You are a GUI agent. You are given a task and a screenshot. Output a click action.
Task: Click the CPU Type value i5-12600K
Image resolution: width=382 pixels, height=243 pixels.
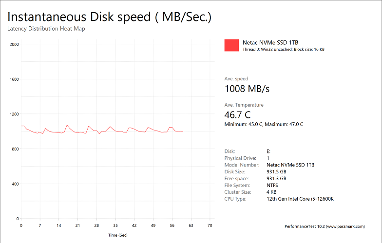pos(300,199)
